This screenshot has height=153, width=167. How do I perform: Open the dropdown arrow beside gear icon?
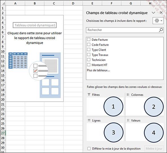tap(161, 21)
